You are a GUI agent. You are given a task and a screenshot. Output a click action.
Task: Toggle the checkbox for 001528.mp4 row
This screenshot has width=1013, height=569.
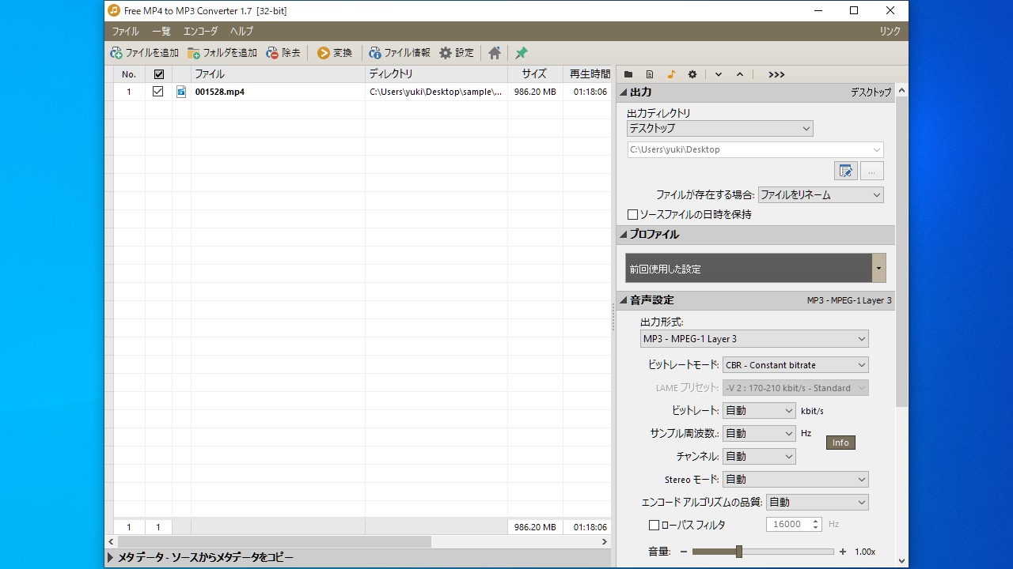158,92
